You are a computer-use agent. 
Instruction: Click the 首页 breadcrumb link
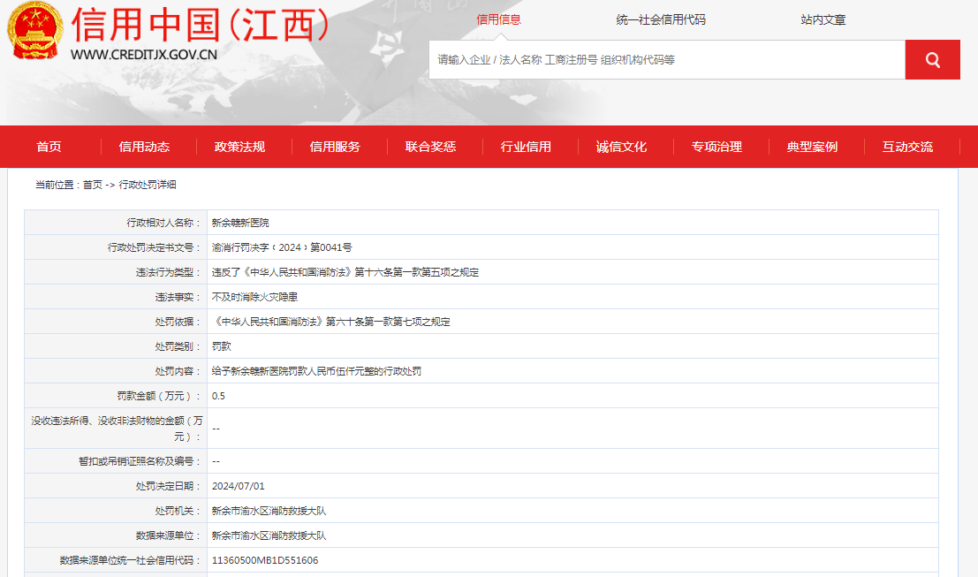pos(92,185)
